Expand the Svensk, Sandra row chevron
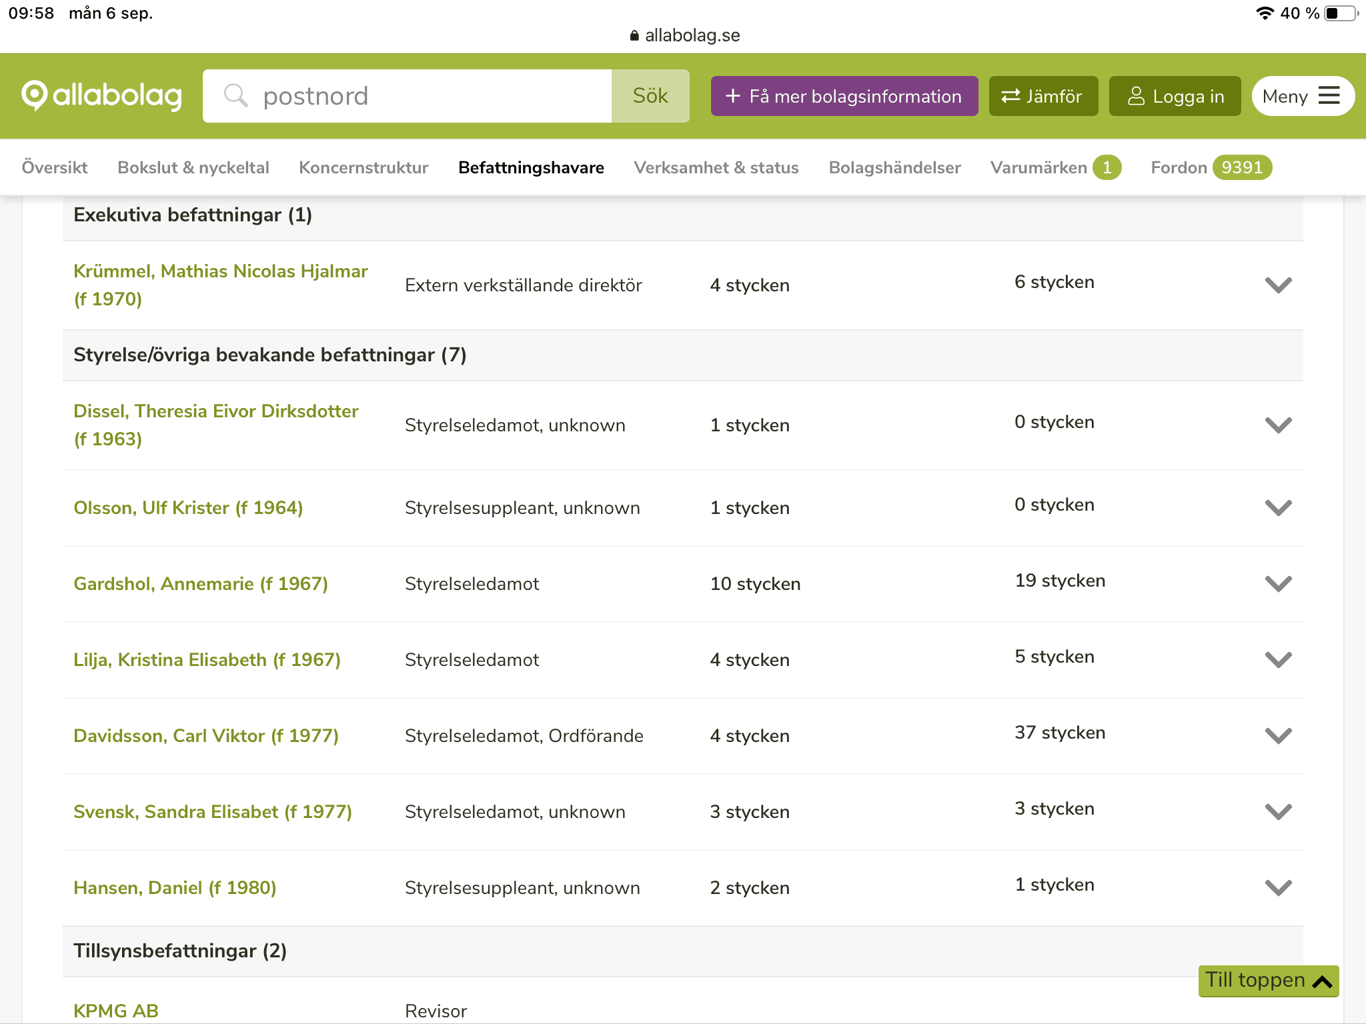 1278,812
